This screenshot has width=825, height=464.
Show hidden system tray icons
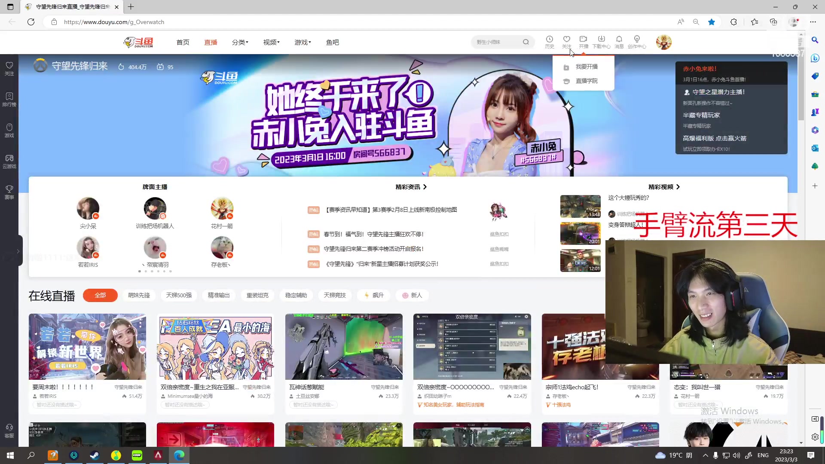tap(705, 455)
